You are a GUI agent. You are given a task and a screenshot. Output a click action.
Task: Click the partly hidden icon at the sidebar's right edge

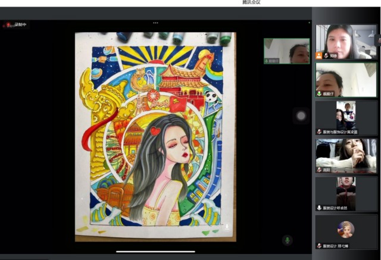coord(379,40)
